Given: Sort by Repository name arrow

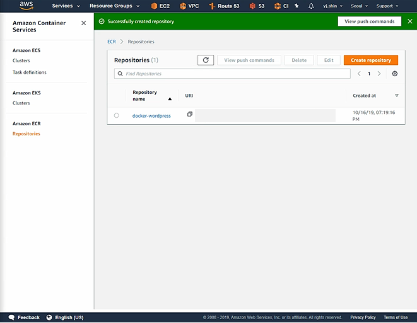Looking at the screenshot, I should (170, 99).
